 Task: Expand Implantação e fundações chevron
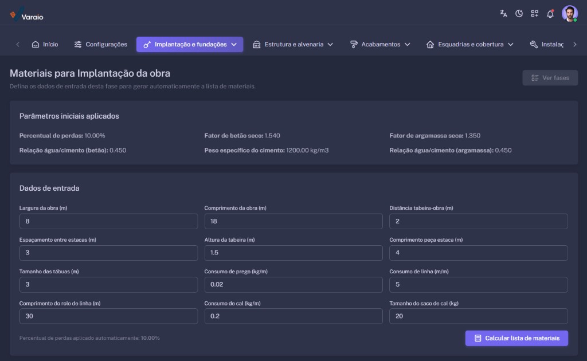234,45
